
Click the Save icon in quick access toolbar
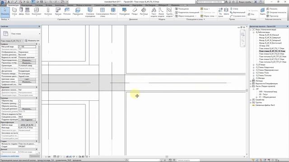[x=42, y=2]
